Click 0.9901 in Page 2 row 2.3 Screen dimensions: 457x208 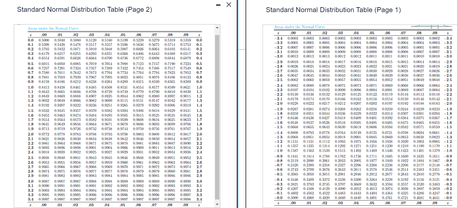click(90, 147)
